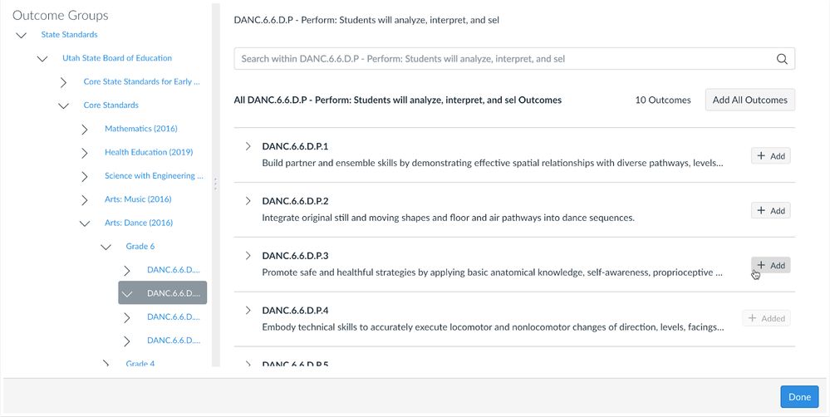Expand Arts: Music (2016) chevron
Image resolution: width=830 pixels, height=417 pixels.
tap(85, 199)
